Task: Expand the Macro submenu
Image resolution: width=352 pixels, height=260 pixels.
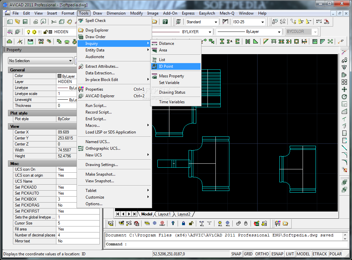Action: 114,126
